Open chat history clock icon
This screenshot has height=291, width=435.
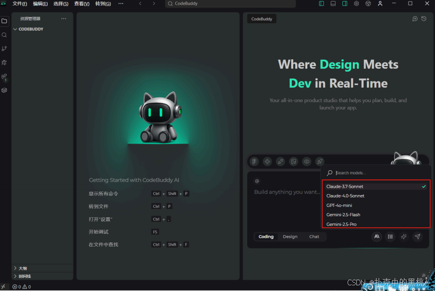coord(424,19)
